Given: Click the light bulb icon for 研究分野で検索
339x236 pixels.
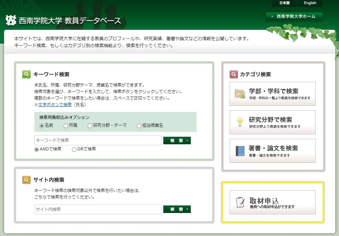Looking at the screenshot, I should click(240, 122).
